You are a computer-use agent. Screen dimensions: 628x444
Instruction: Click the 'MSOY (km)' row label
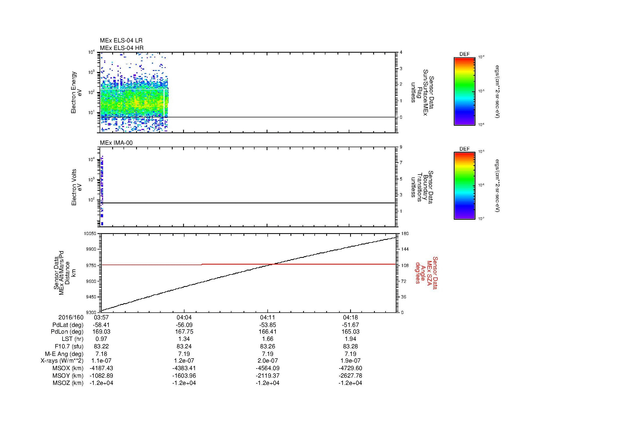pos(68,376)
